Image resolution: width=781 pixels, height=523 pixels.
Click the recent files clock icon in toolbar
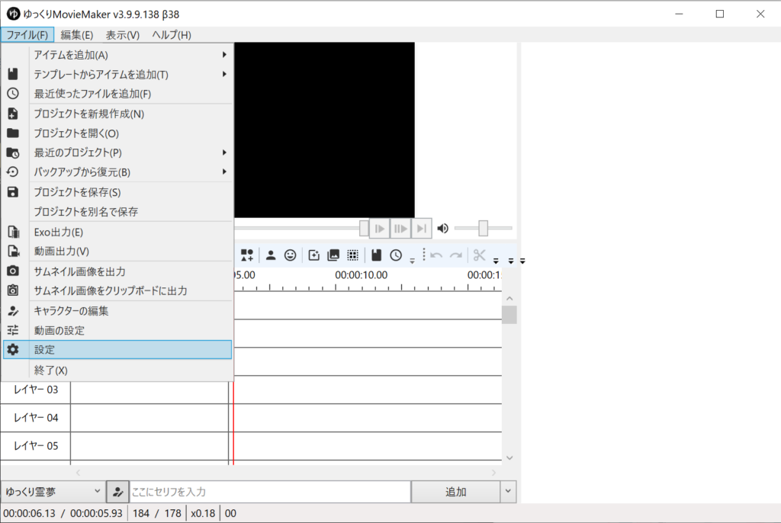pos(396,255)
